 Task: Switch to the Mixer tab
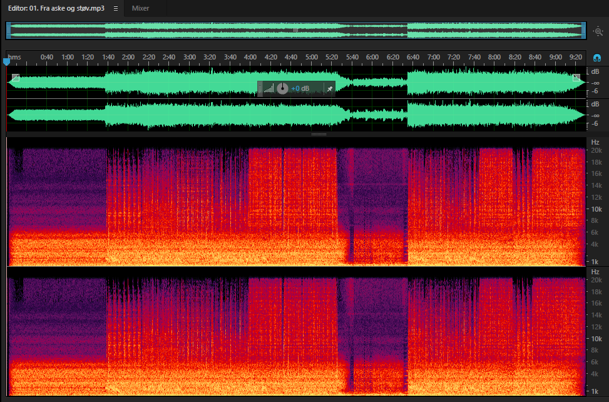coord(140,8)
